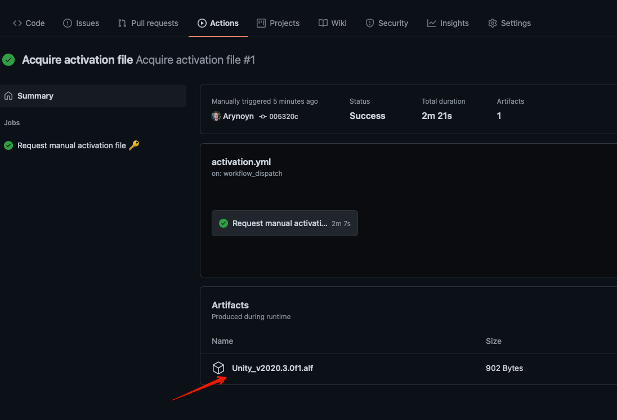Click the 2m 7s job duration
Viewport: 617px width, 420px height.
341,223
